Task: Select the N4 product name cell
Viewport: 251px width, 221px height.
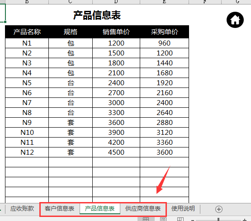Action: coord(27,73)
